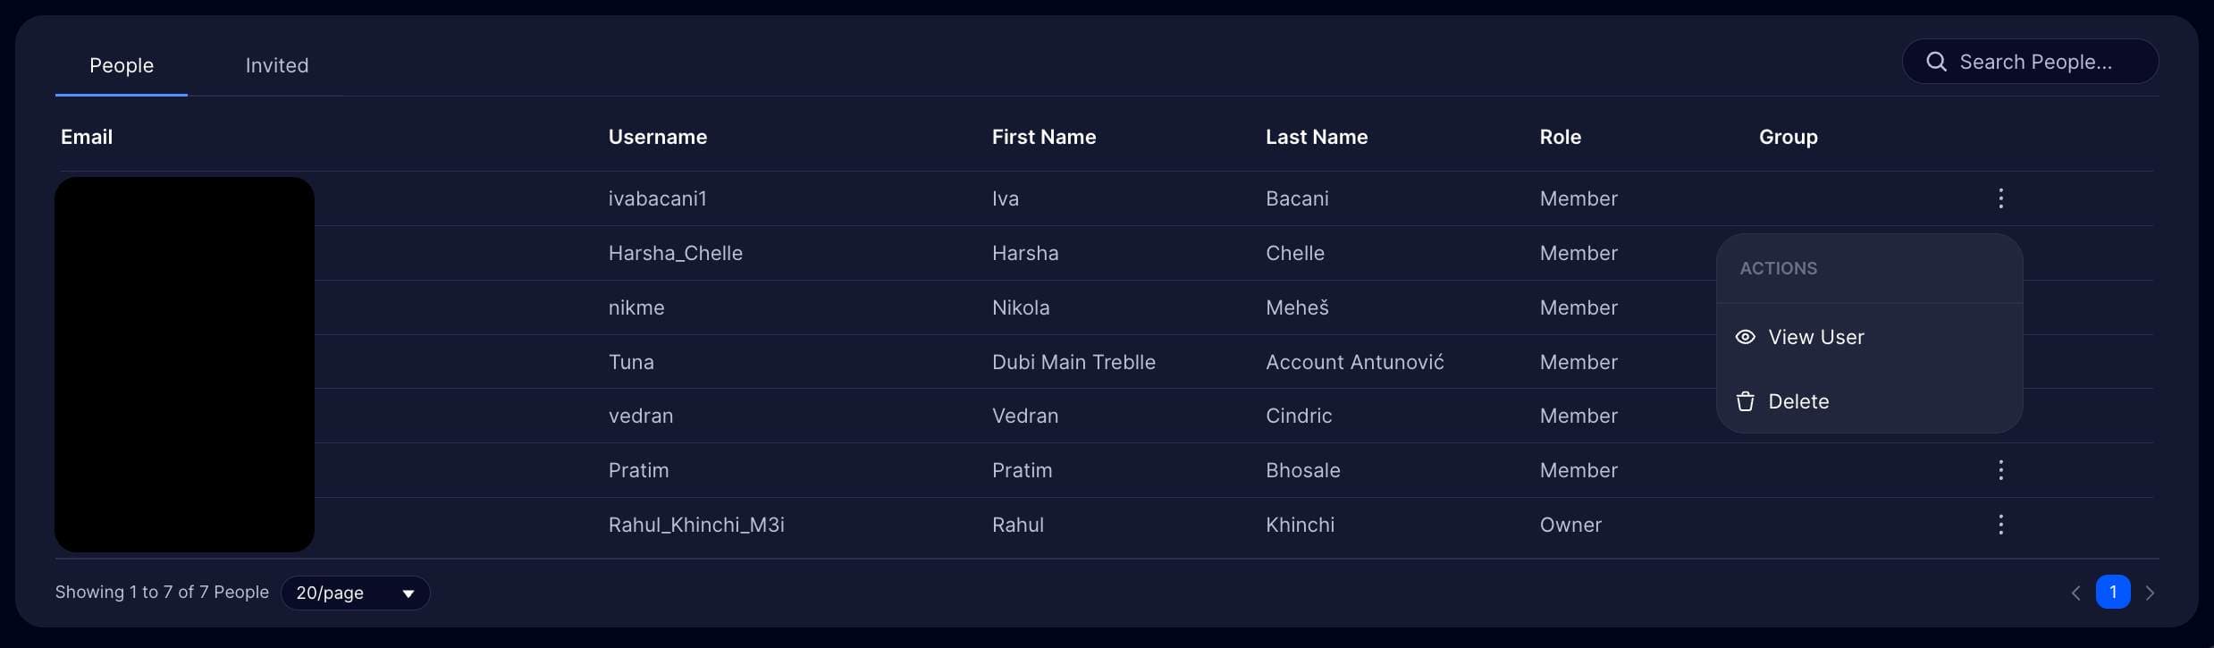Choose View User from Actions menu

pyautogui.click(x=1815, y=337)
